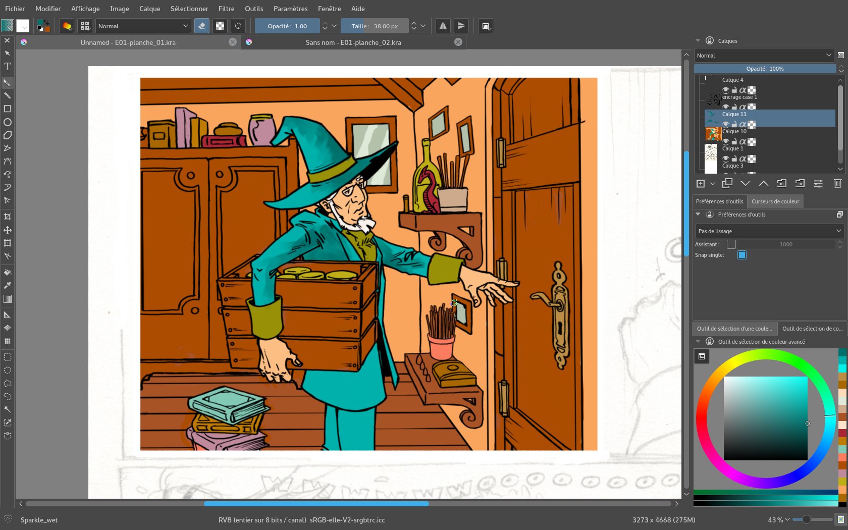This screenshot has width=848, height=530.
Task: Toggle visibility of Calque 1
Action: coord(726,158)
